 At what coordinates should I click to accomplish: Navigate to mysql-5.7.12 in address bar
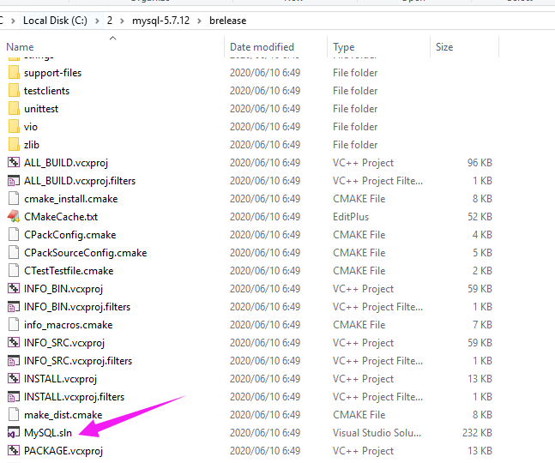point(160,21)
